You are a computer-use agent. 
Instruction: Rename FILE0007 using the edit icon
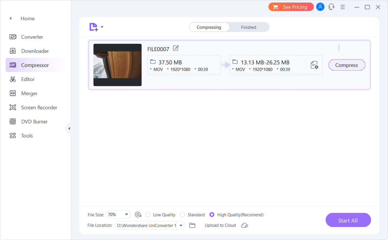click(176, 48)
